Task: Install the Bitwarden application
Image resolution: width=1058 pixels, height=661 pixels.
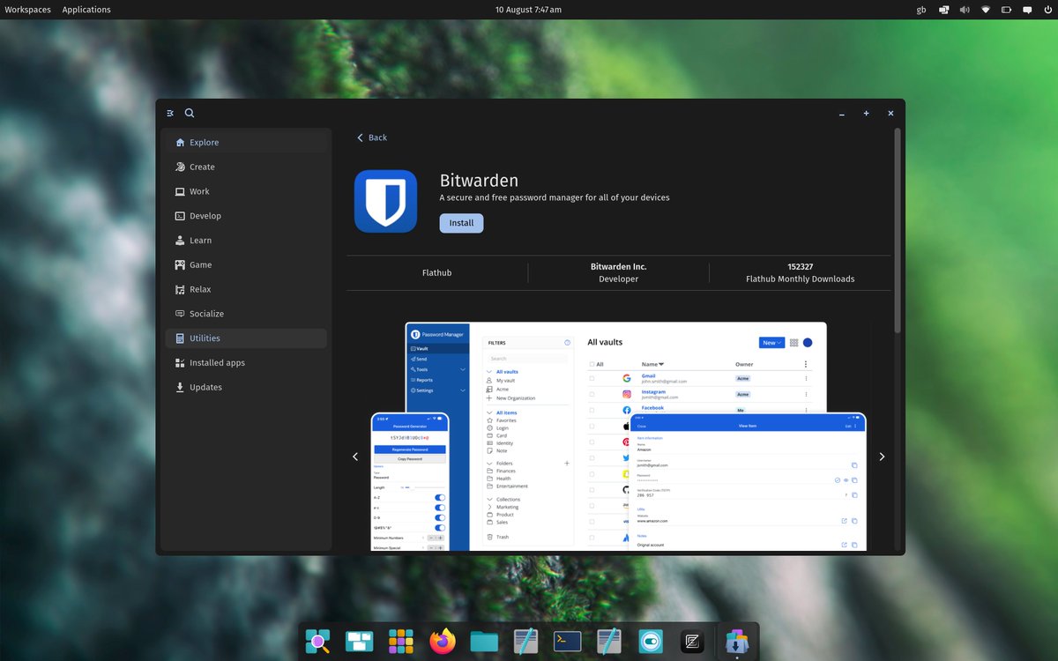Action: (461, 223)
